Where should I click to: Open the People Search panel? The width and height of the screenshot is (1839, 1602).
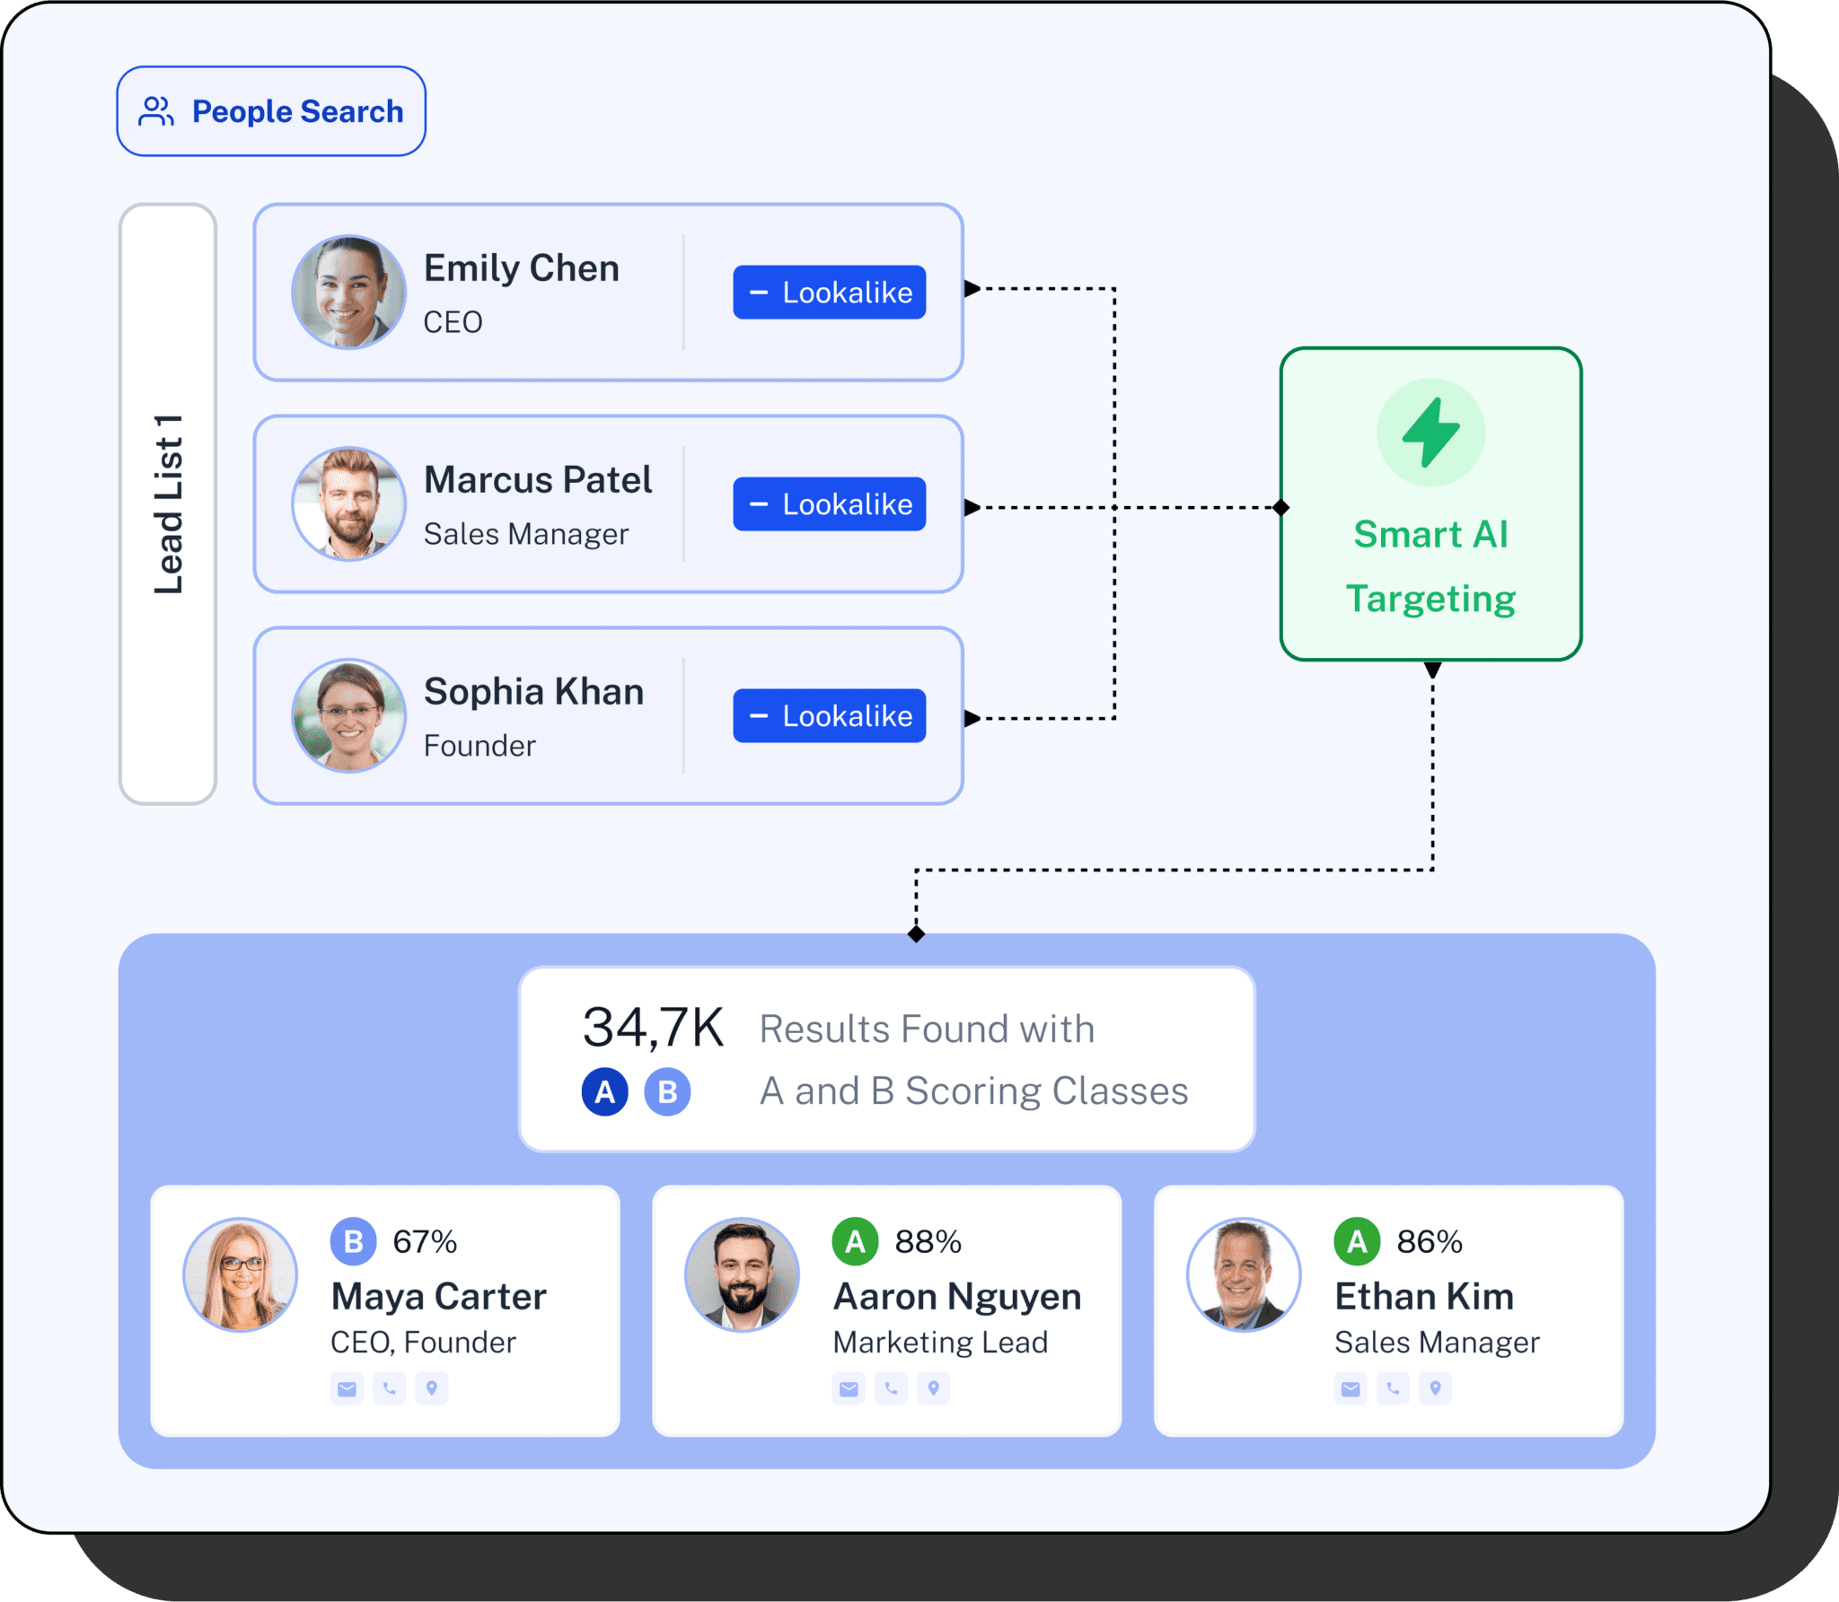[270, 111]
